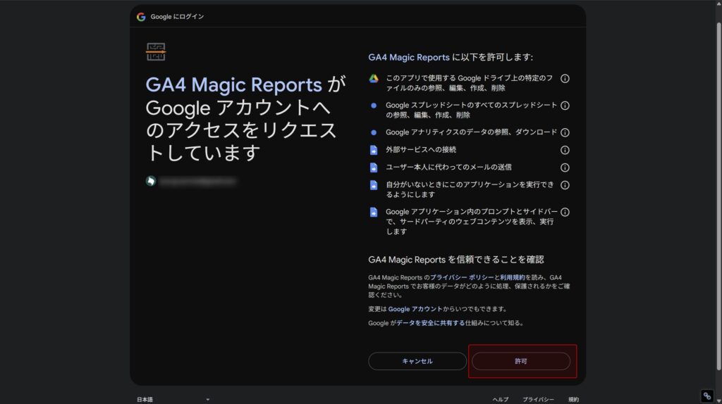Image resolution: width=722 pixels, height=404 pixels.
Task: Click info icon for Google アナリティクス permission
Action: [x=565, y=132]
